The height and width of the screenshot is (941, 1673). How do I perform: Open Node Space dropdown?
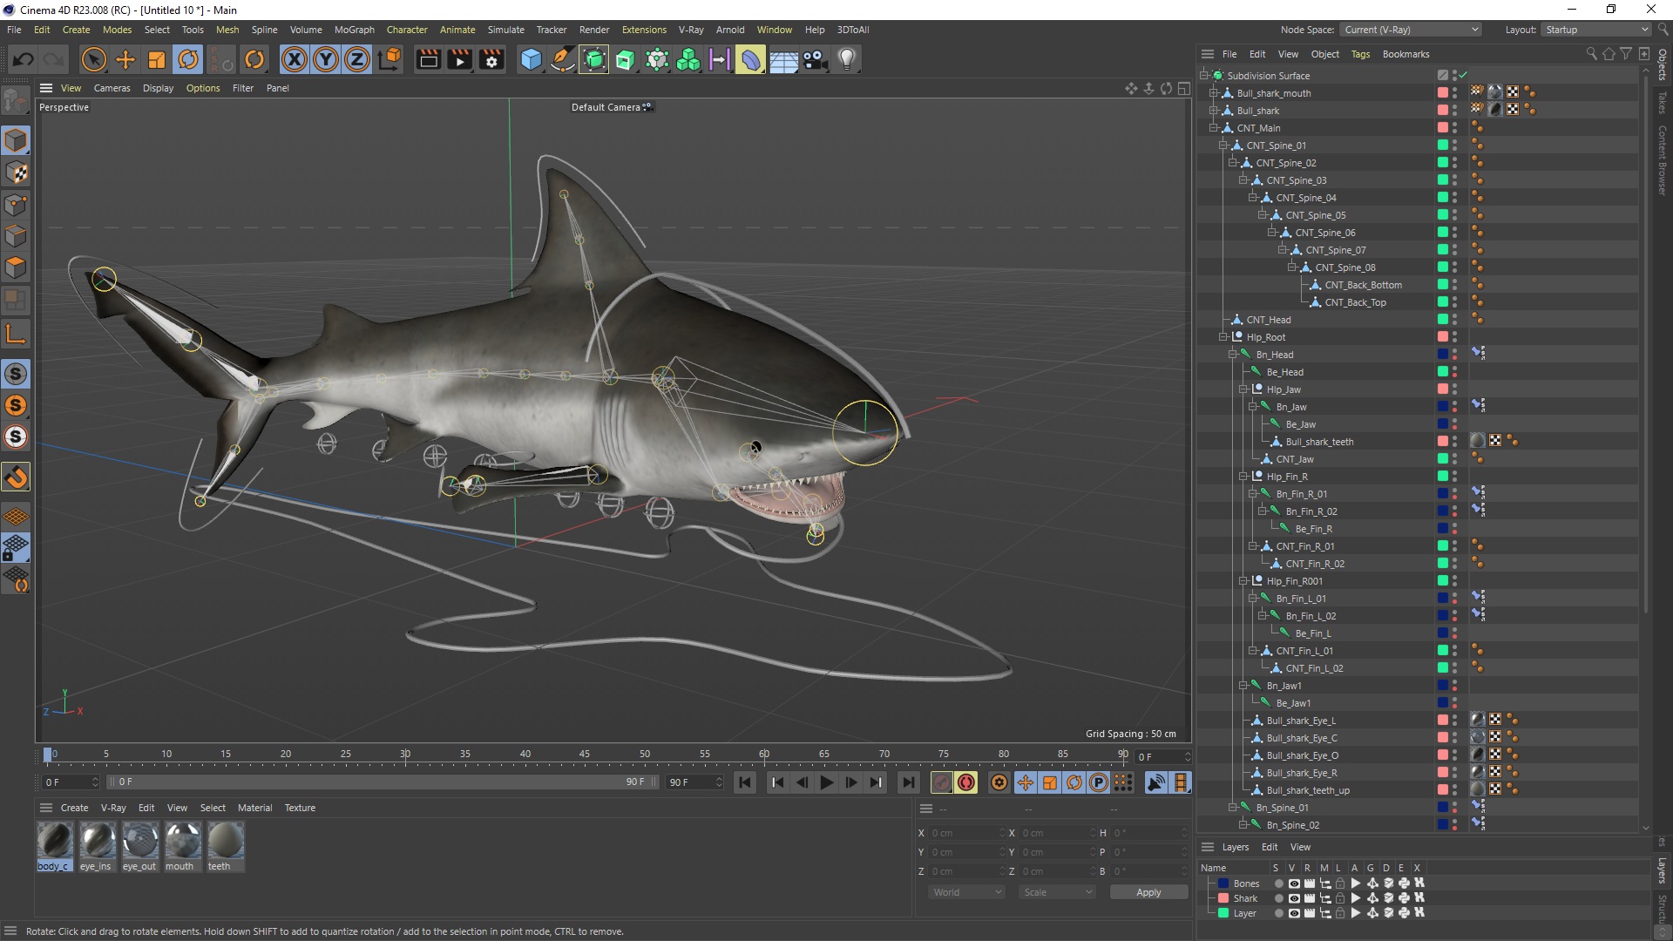coord(1410,30)
